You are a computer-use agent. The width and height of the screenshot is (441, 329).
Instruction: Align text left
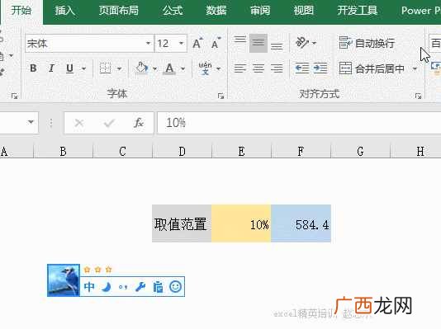(x=240, y=68)
